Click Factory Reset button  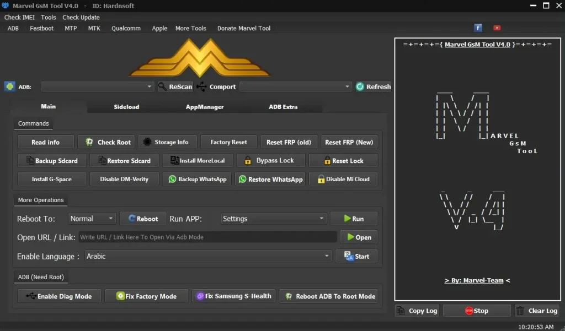point(229,142)
